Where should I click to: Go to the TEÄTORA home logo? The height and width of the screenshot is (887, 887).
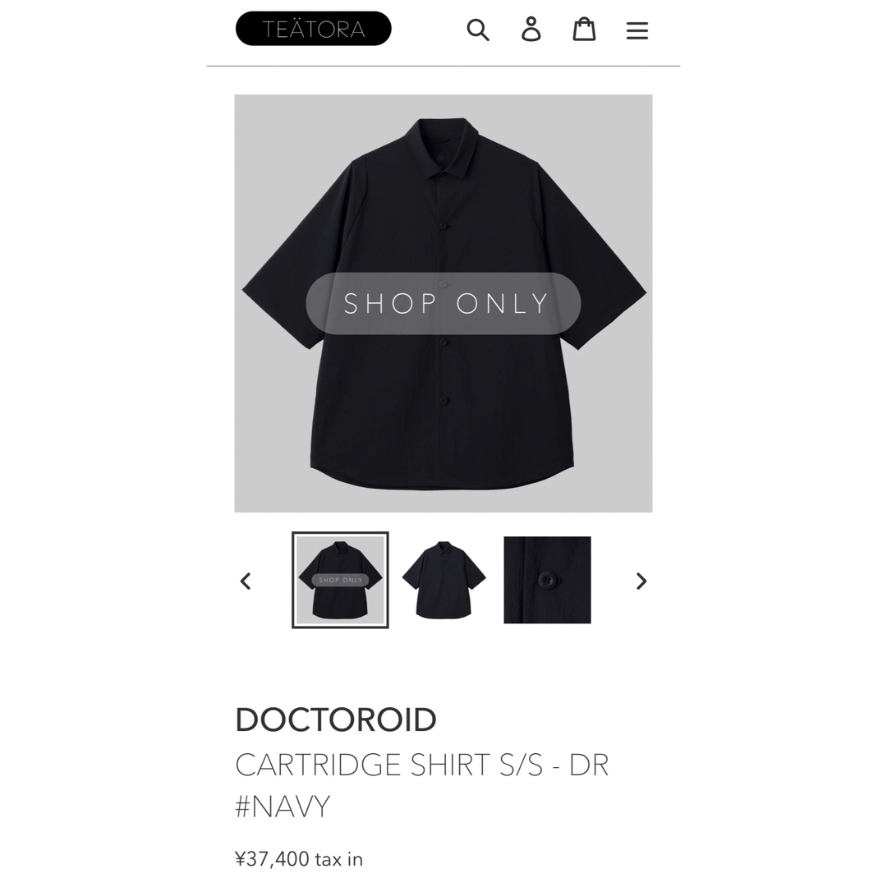coord(314,29)
